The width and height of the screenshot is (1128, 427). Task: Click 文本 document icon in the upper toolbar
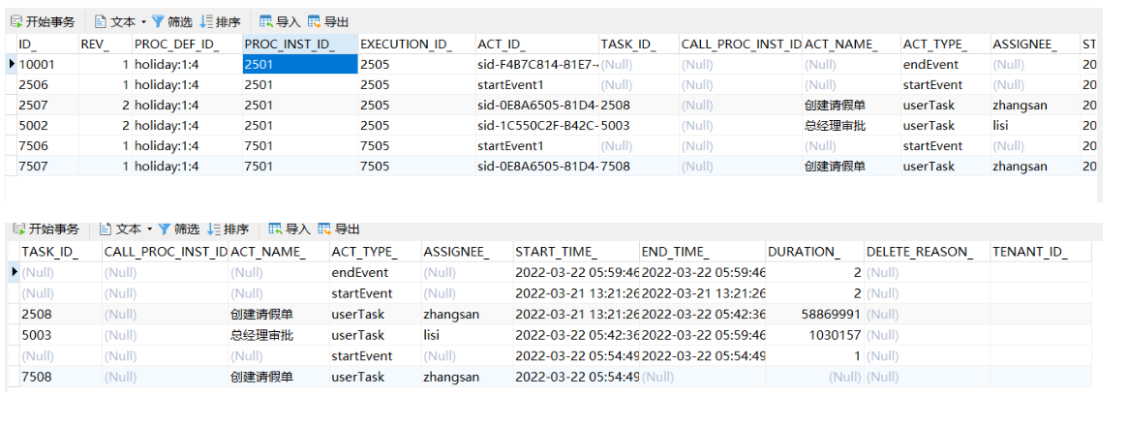pyautogui.click(x=102, y=21)
